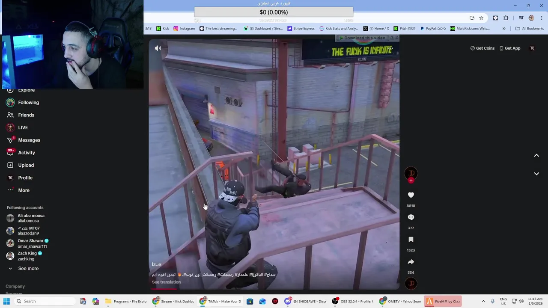This screenshot has width=548, height=308.
Task: Open The best streaming bookmark
Action: [x=218, y=29]
